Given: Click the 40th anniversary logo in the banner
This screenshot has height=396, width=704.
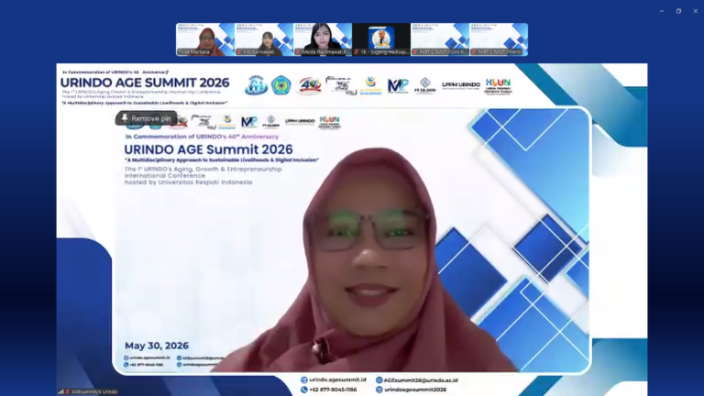Looking at the screenshot, I should (310, 85).
